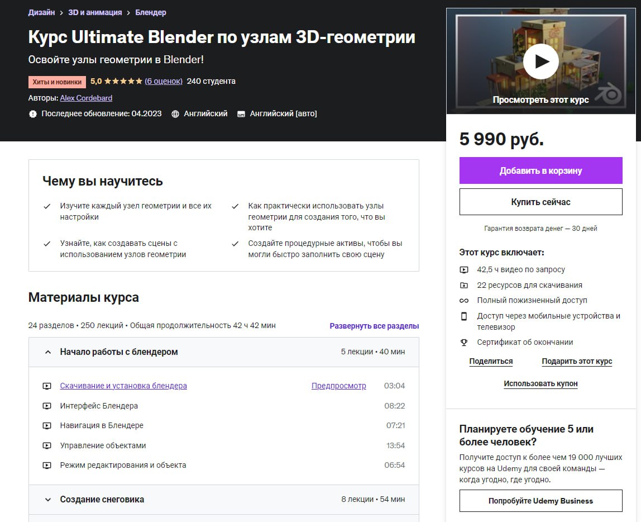Viewport: 641px width, 522px height.
Task: Click the certificate trophy icon
Action: pos(464,343)
